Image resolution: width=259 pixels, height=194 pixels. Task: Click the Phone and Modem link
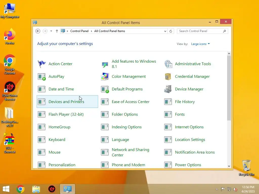click(x=128, y=165)
